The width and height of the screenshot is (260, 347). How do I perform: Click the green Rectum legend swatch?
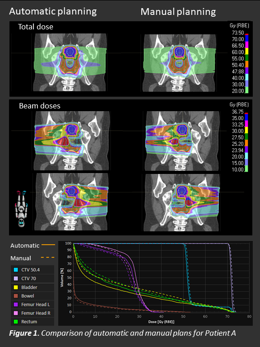point(16,322)
